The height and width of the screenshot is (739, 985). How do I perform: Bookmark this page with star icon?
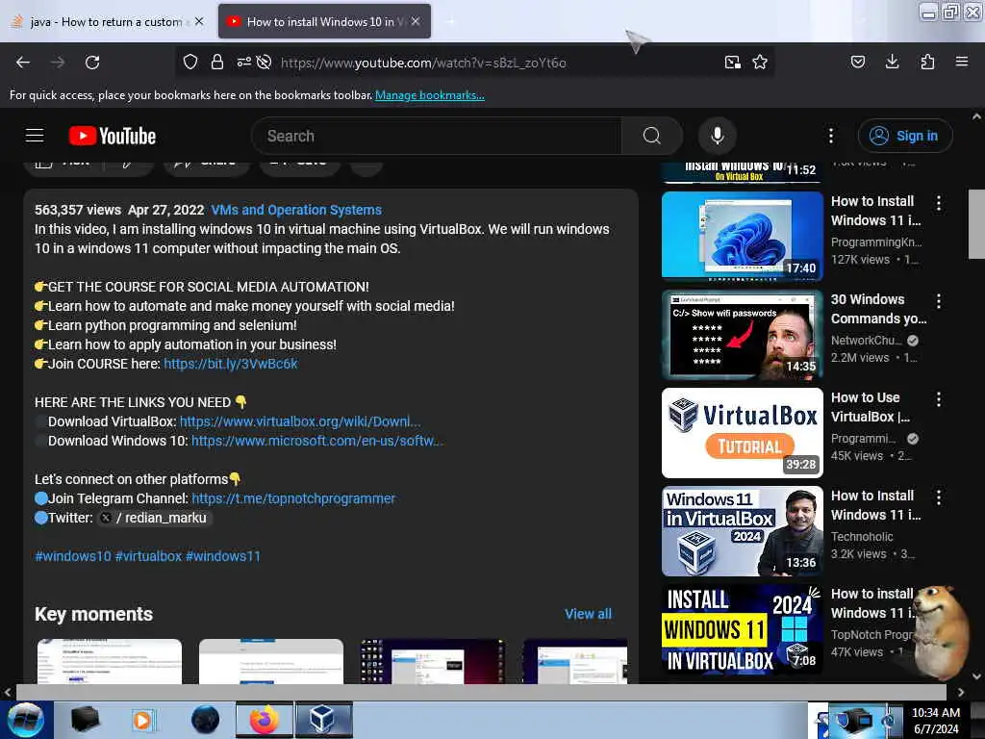(x=760, y=63)
